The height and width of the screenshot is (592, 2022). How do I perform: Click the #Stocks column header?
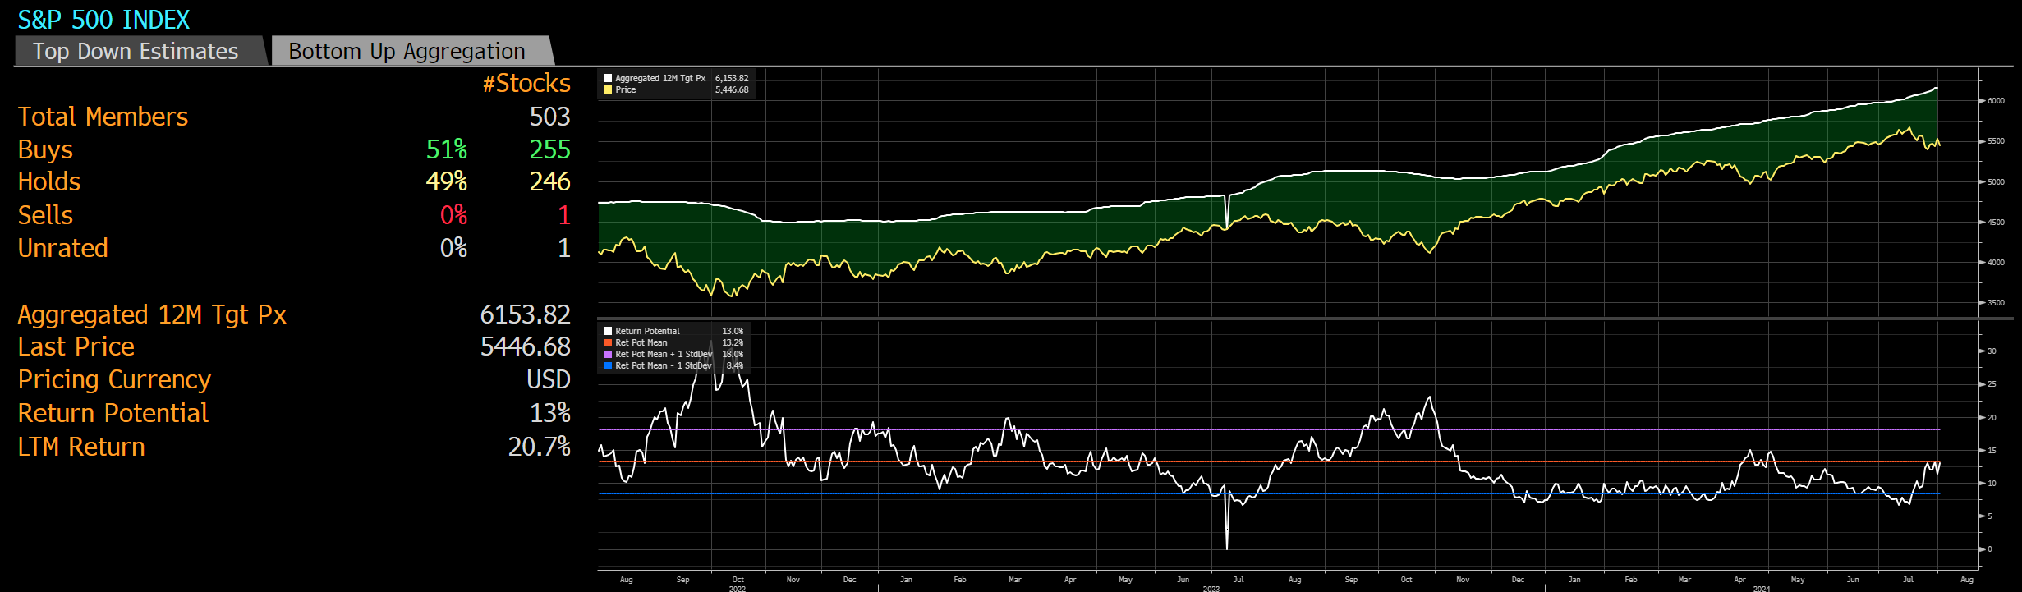point(526,83)
